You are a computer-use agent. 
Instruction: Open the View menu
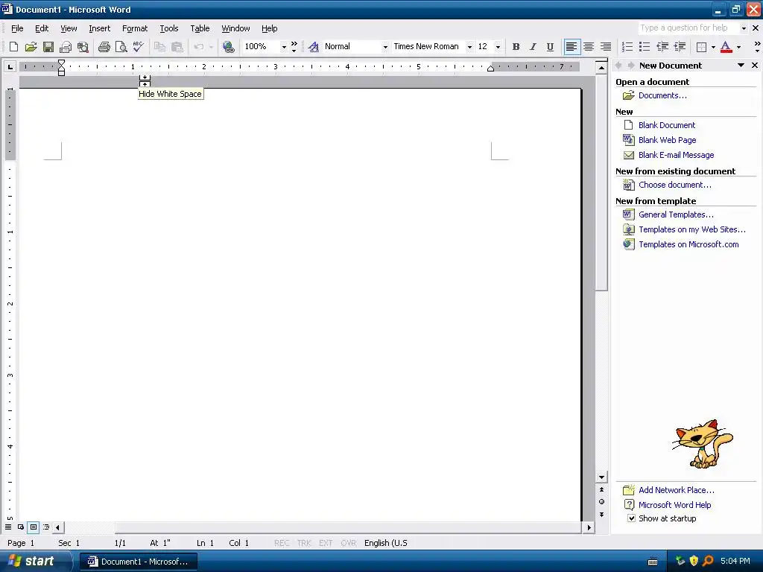click(x=69, y=28)
